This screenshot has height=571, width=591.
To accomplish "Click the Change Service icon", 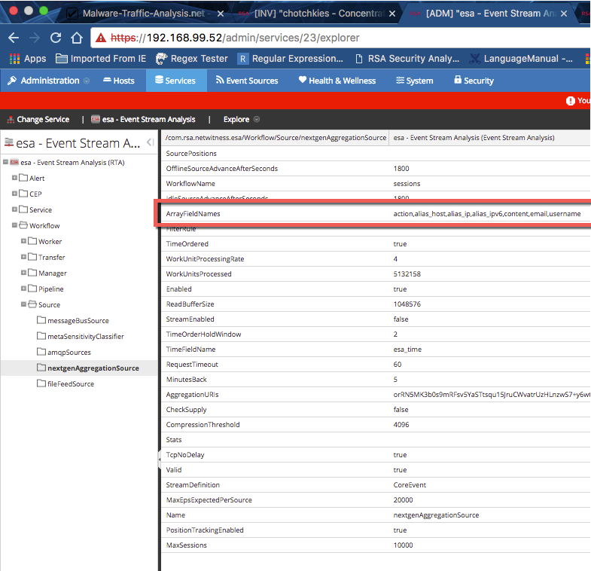I will 10,119.
